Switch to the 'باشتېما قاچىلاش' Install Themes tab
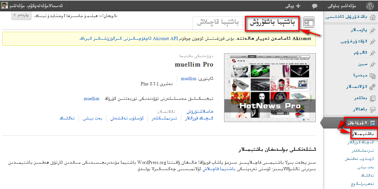Image resolution: width=378 pixels, height=189 pixels. pos(218,23)
